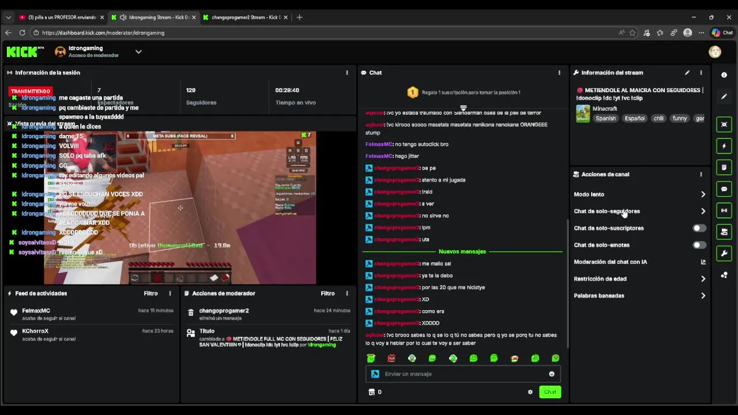Click the Idrongaming link in Título entry
Screen dimensions: 738x415
[322, 345]
